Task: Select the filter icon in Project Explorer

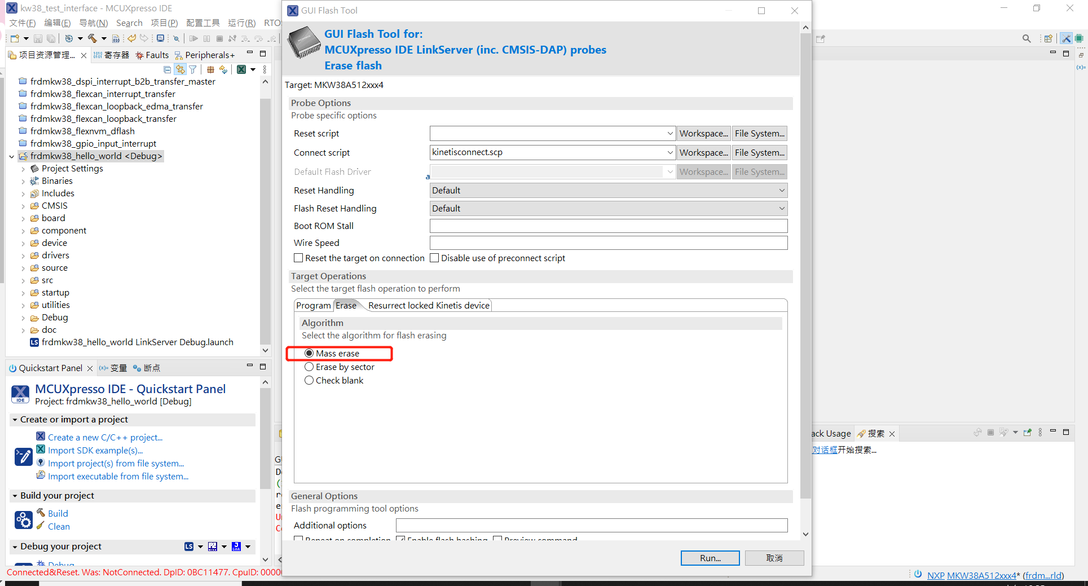Action: tap(193, 69)
